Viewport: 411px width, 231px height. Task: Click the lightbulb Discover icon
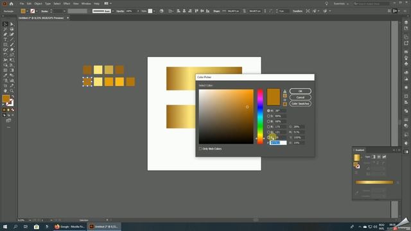tap(326, 4)
